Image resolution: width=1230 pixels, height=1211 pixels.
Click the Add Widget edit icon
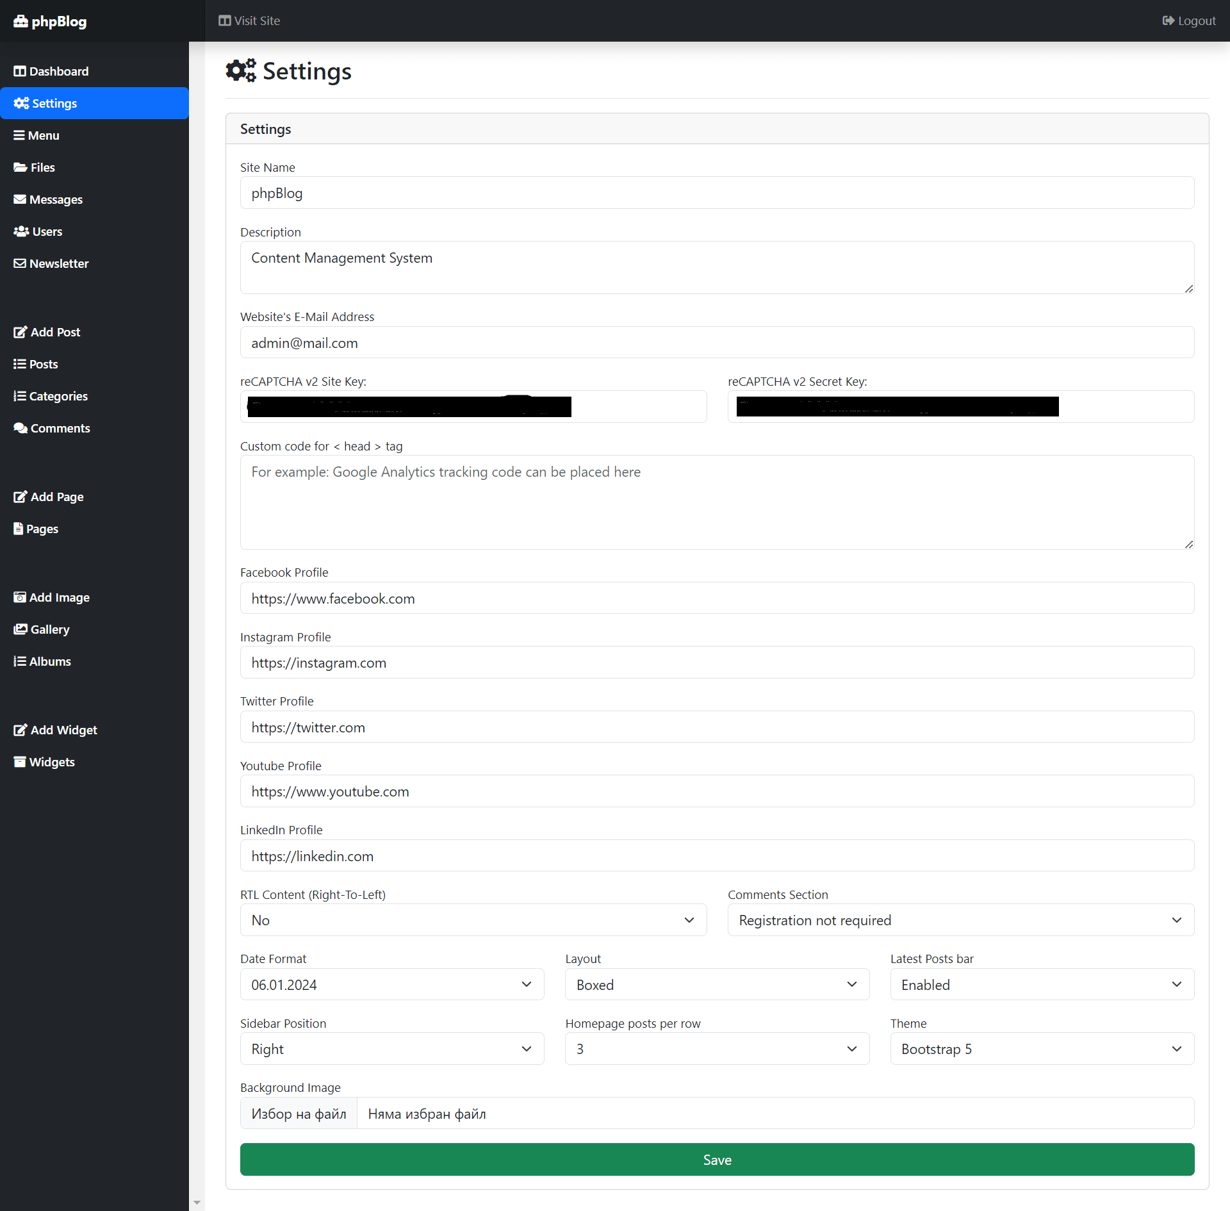[x=20, y=730]
